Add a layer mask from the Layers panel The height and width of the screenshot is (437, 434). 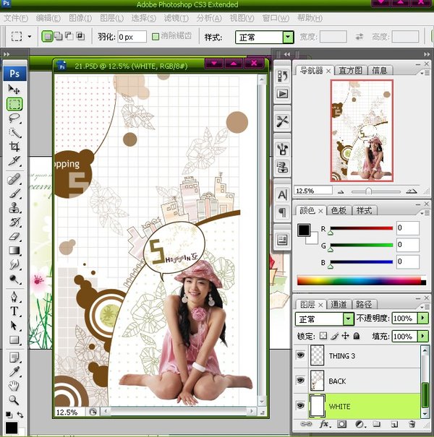click(x=341, y=425)
